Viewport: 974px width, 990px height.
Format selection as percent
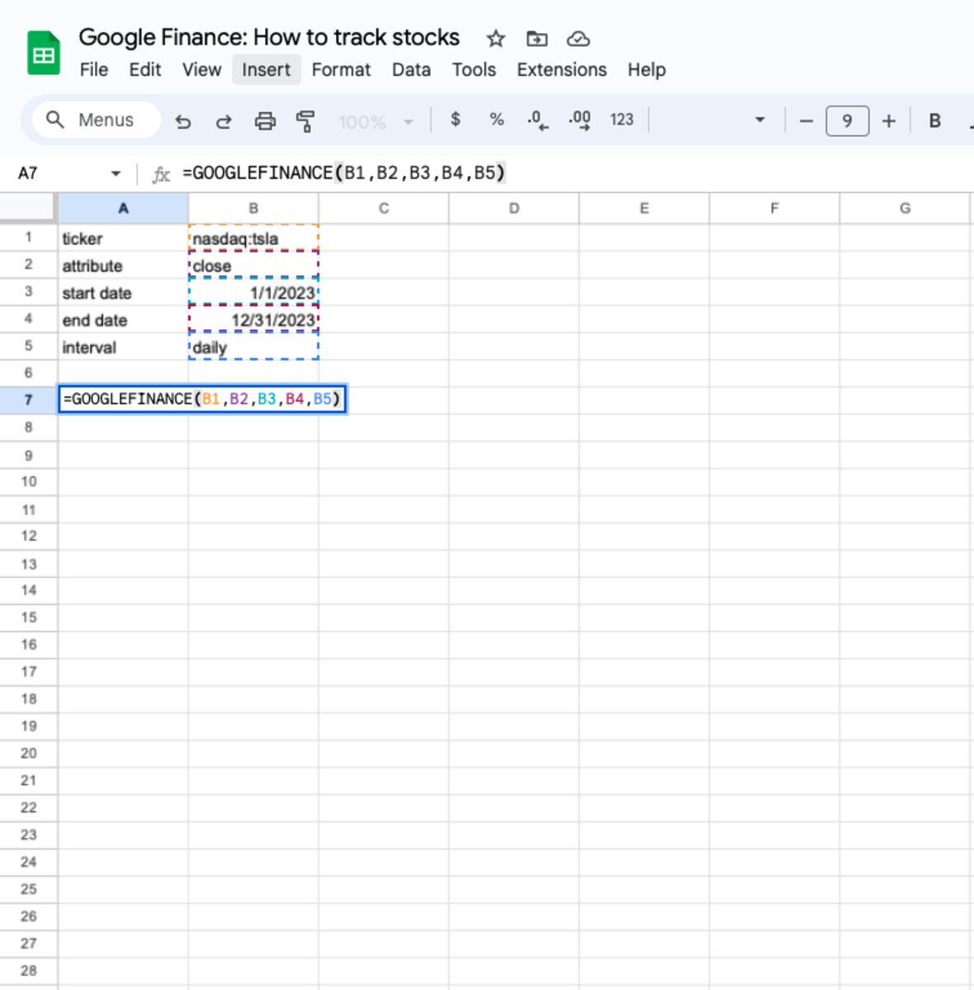point(496,120)
